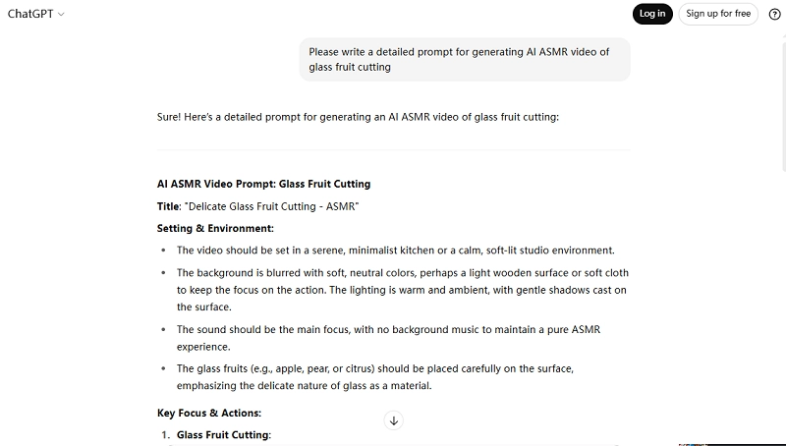
Task: Click the "Delicate Glass Fruit Cutting - ASMR" title text
Action: pos(268,206)
